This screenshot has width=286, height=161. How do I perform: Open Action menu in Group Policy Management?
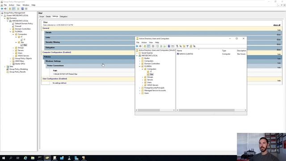click(x=12, y=5)
